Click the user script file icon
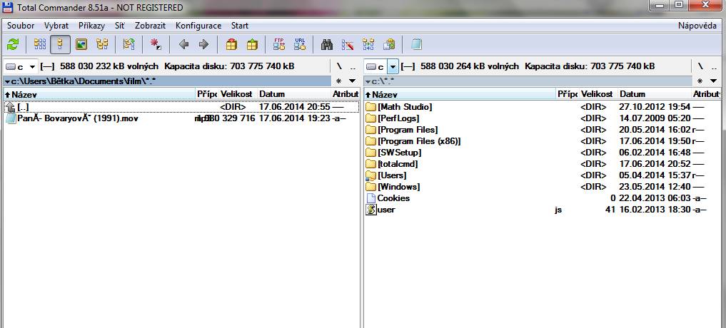 click(x=370, y=210)
